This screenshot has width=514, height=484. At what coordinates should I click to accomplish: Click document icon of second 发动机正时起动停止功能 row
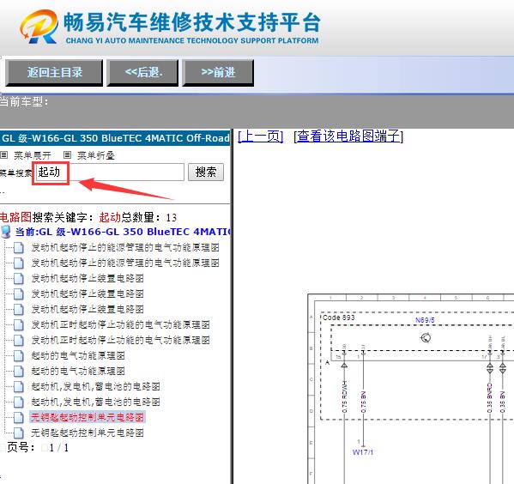pos(19,340)
